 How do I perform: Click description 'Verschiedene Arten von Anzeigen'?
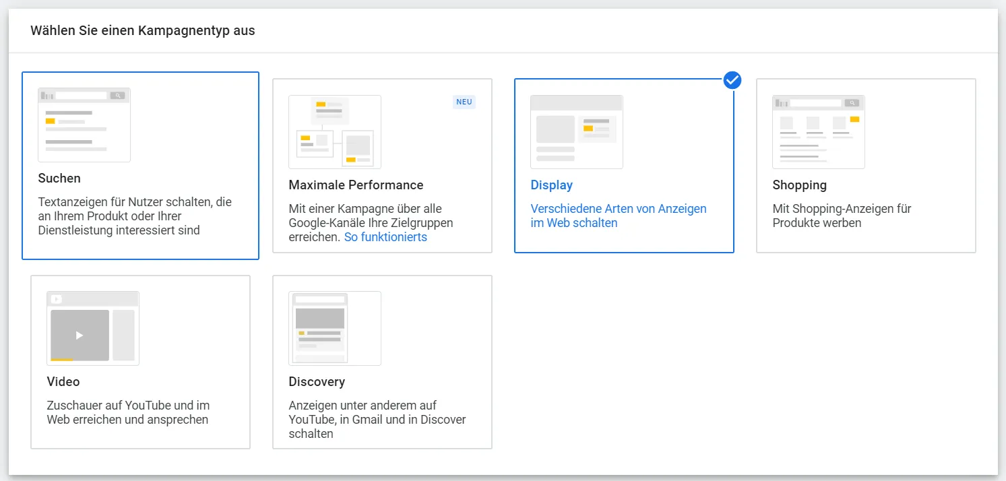[619, 216]
